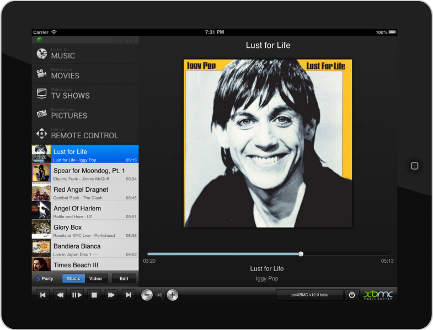Select Times Beach III track

click(x=85, y=264)
